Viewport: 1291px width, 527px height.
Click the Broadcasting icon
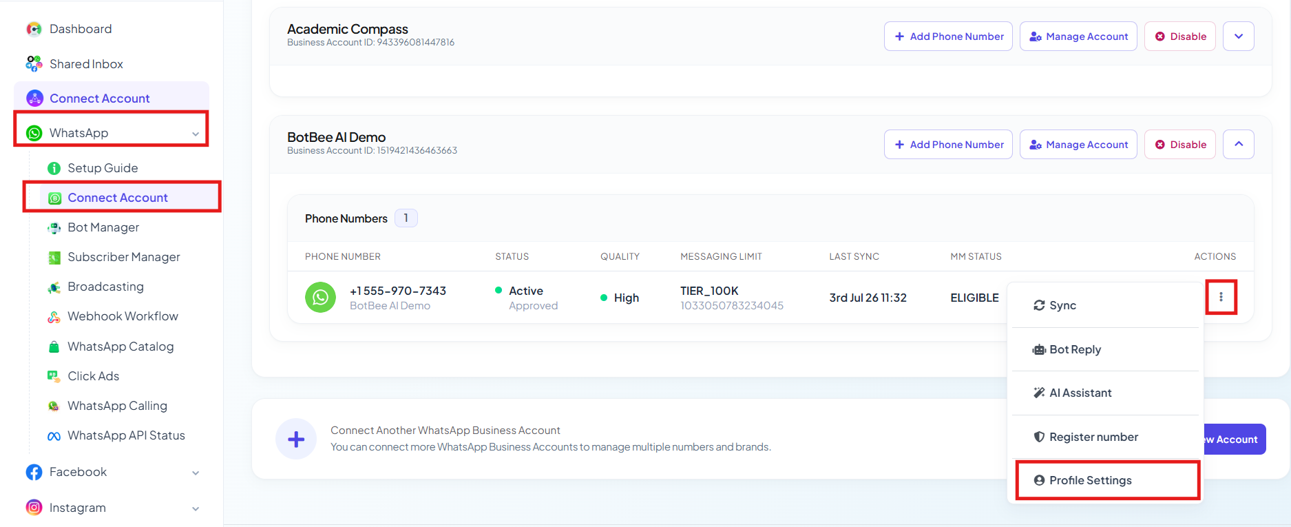[54, 287]
